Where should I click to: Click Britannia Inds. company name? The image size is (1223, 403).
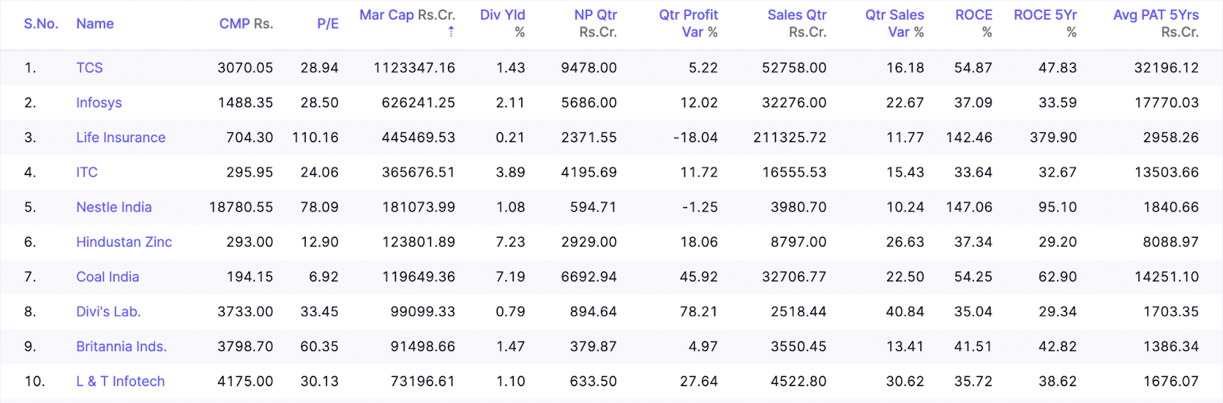coord(122,346)
